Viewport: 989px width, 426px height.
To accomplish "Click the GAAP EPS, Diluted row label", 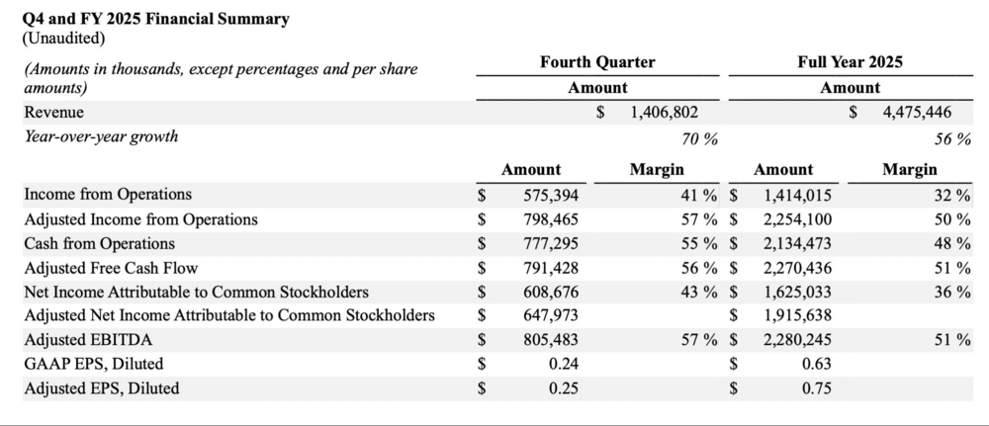I will (x=94, y=364).
